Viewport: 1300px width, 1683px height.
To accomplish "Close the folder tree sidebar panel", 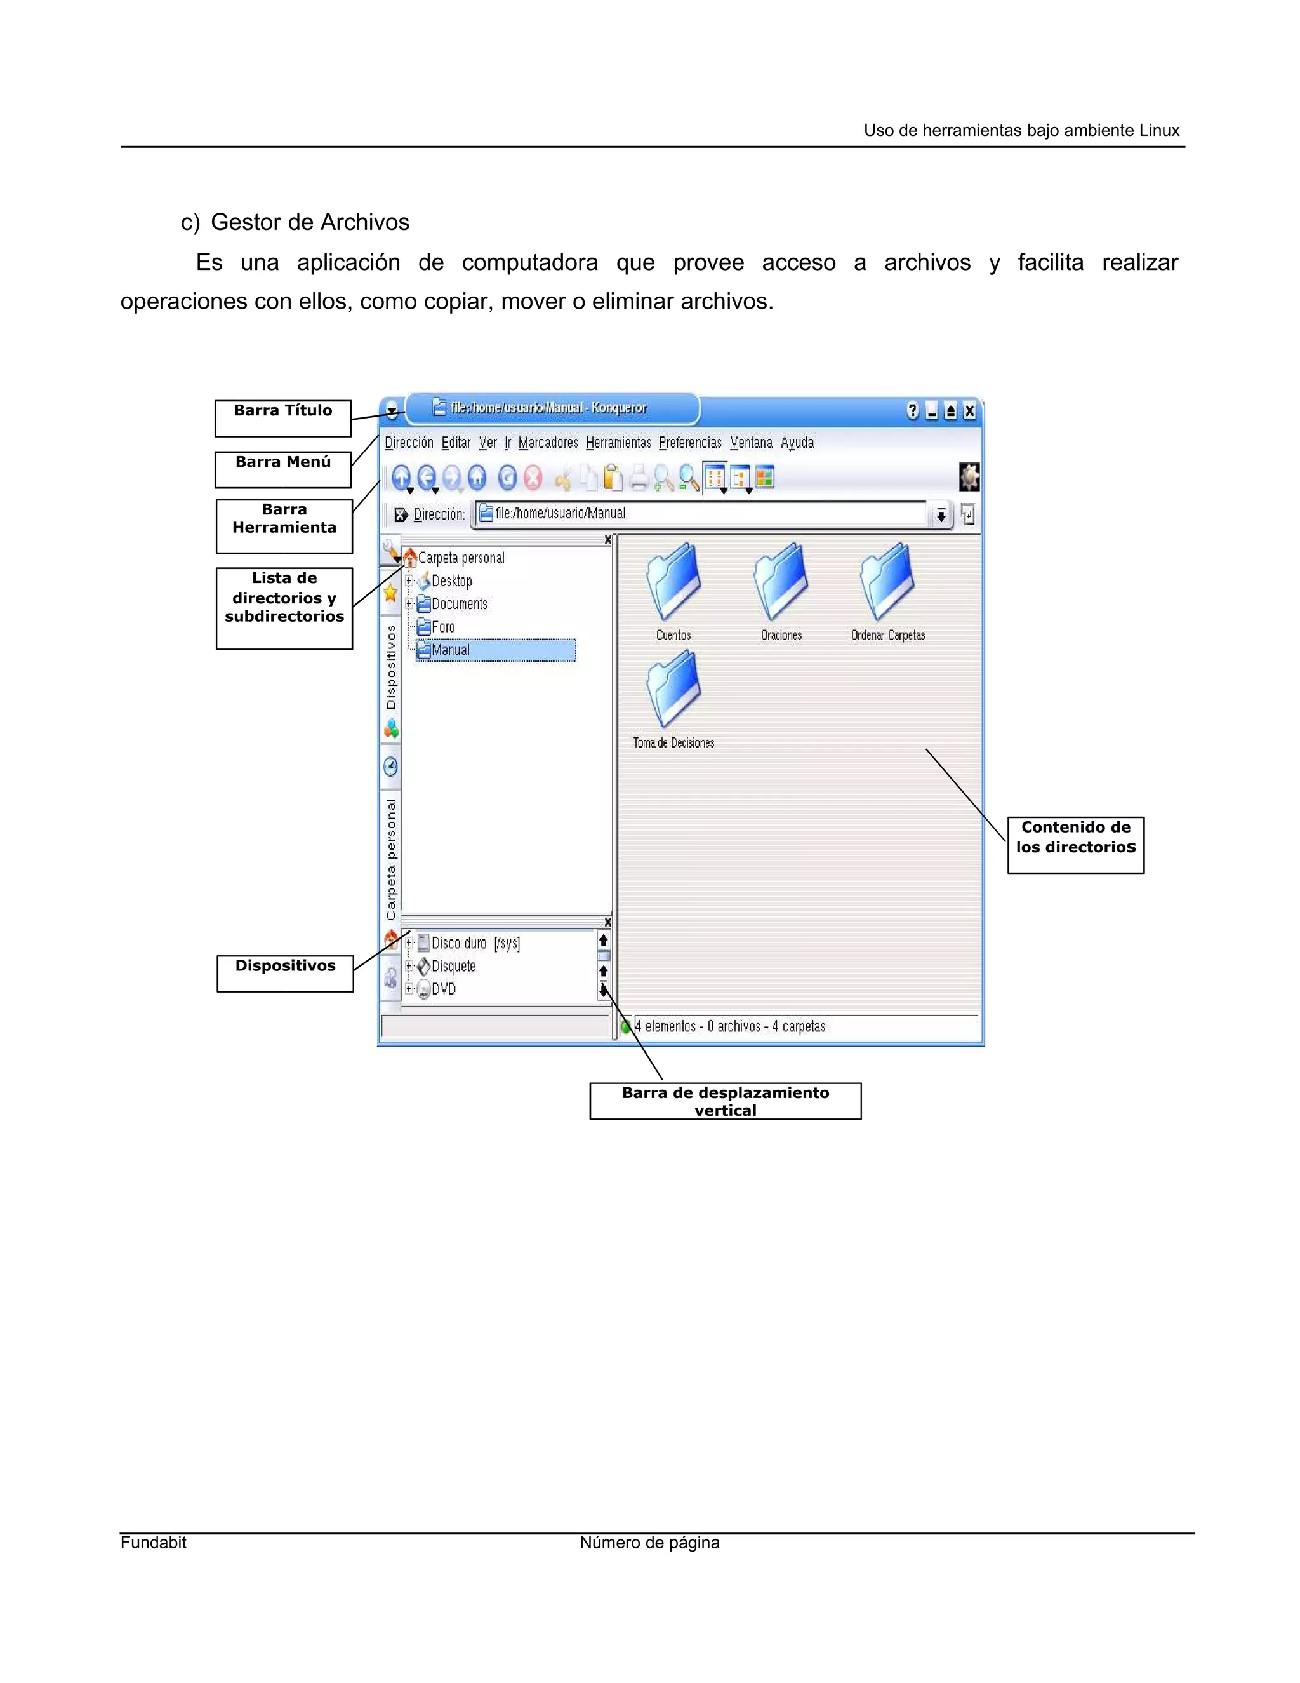I will coord(608,540).
